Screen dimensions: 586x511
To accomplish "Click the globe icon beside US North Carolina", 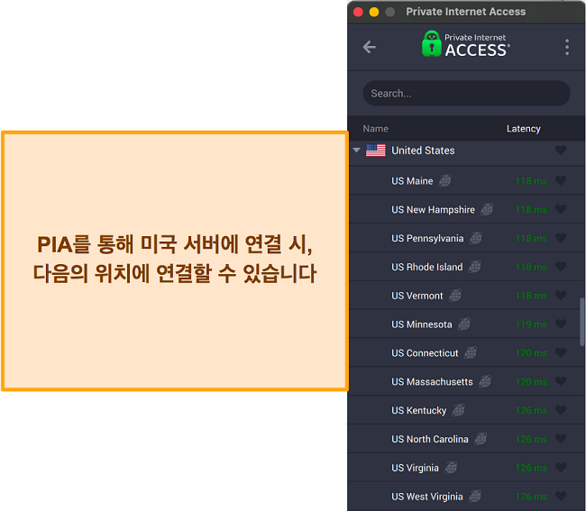I will coord(481,439).
